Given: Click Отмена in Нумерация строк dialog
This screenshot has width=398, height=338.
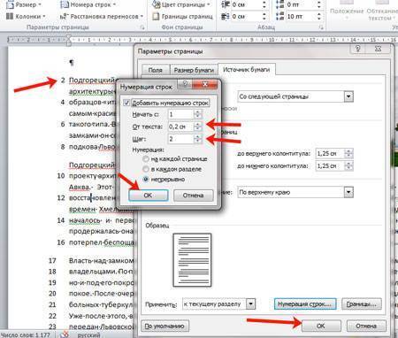Looking at the screenshot, I should click(193, 196).
